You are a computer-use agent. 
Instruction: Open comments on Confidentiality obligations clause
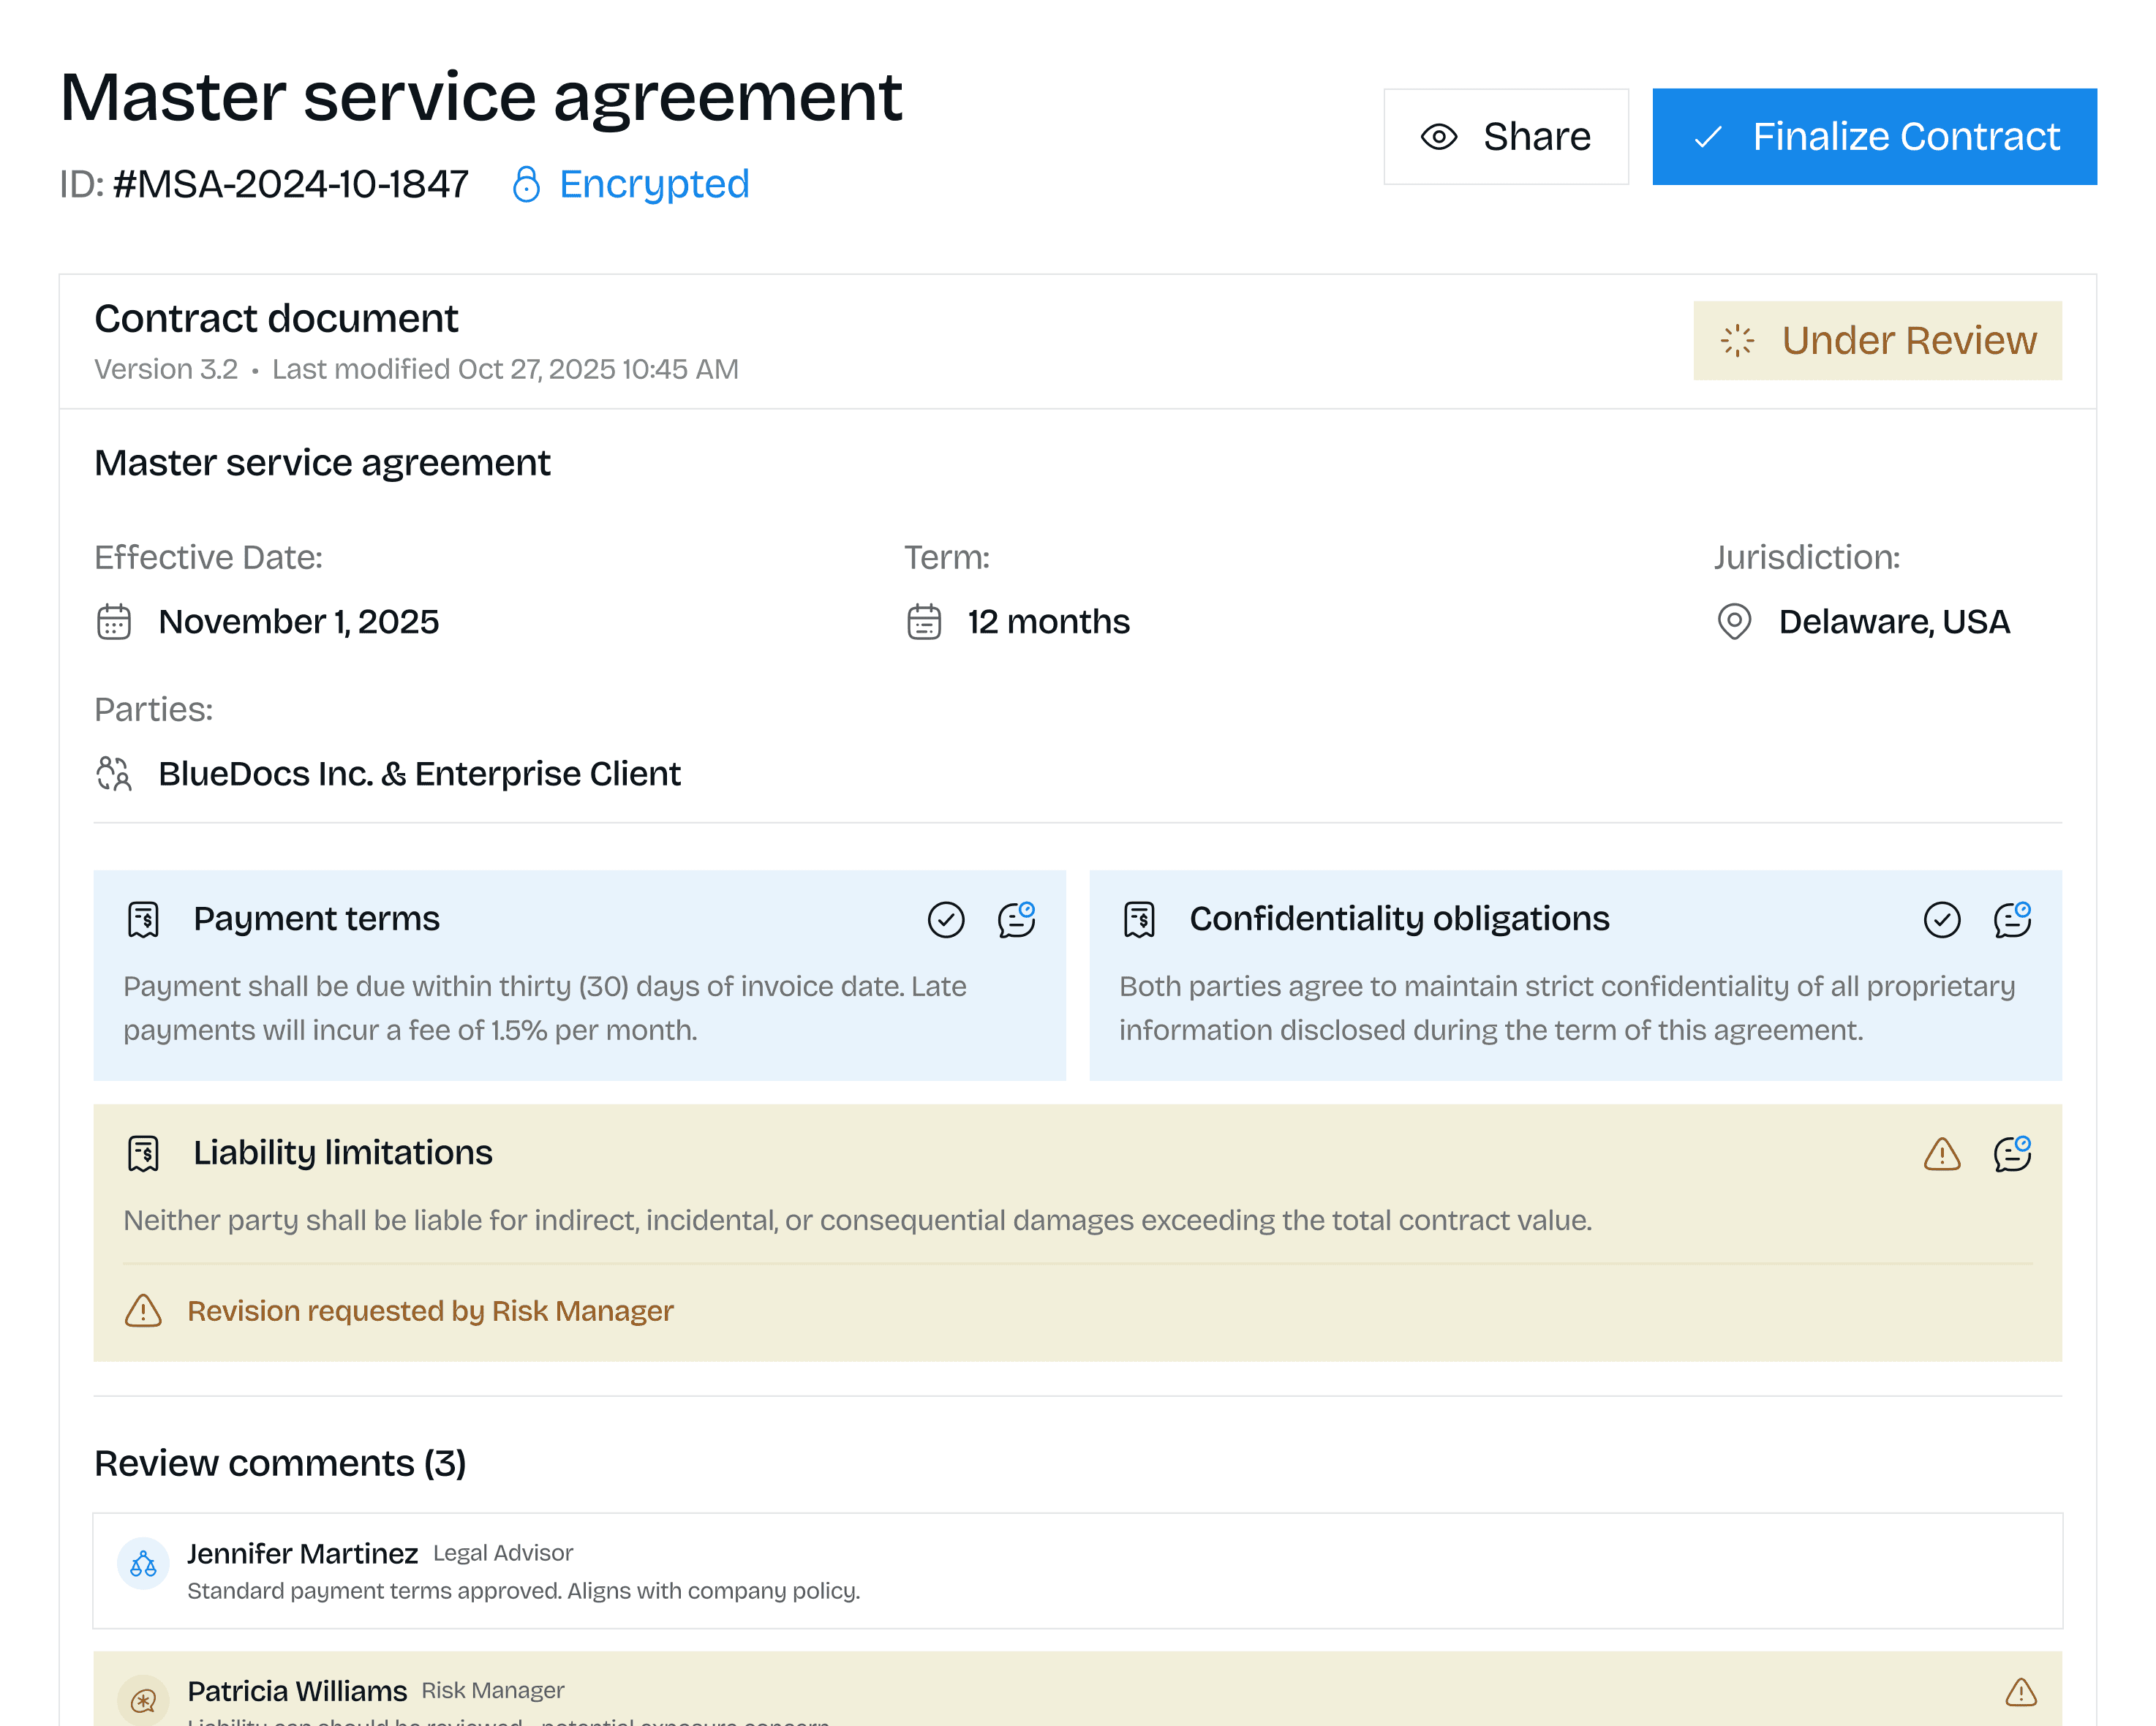[2012, 919]
